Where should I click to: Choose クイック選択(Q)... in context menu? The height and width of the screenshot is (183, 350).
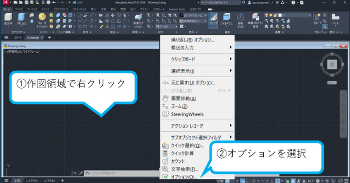click(187, 145)
